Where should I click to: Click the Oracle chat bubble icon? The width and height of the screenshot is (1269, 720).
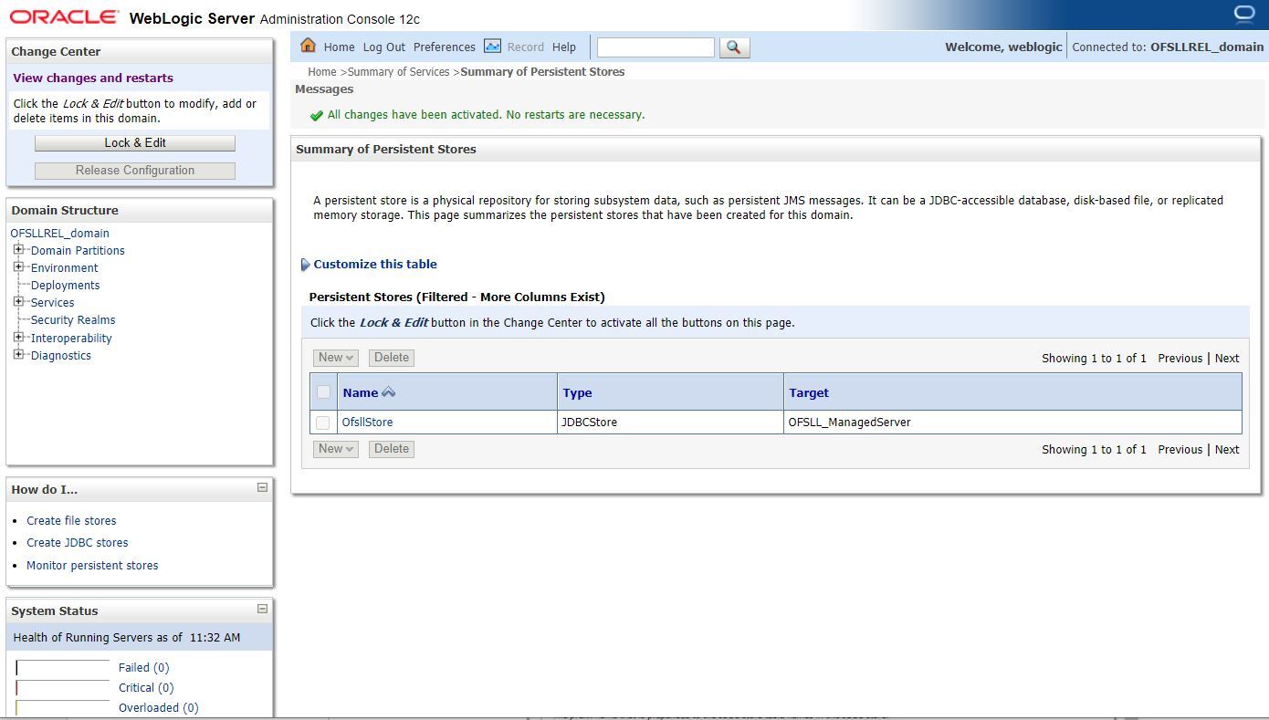point(1244,14)
